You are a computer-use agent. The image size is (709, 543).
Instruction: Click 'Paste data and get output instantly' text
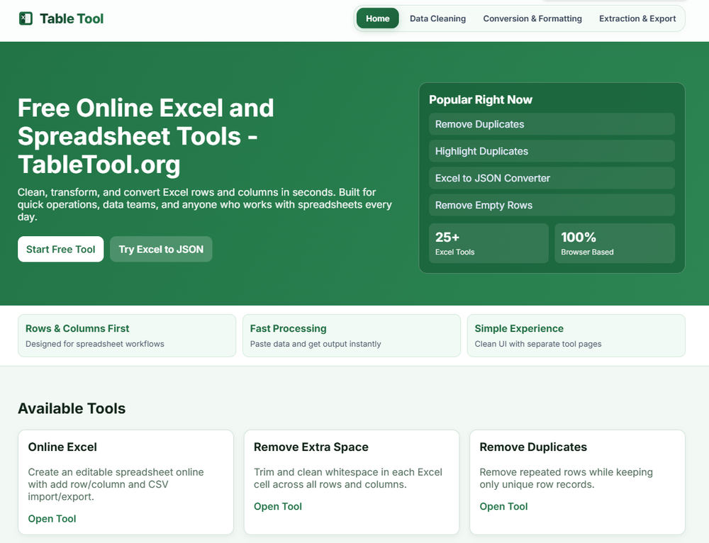pos(316,344)
